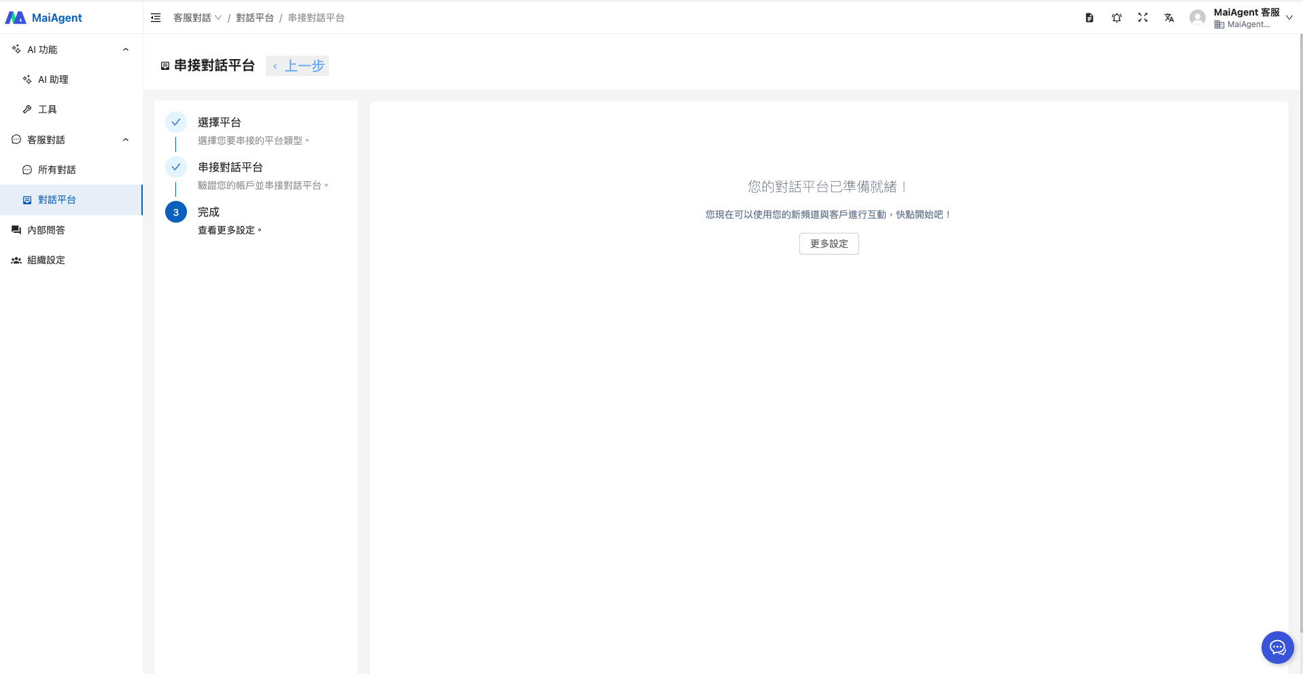Click the MaiAgent logo
The width and height of the screenshot is (1303, 674).
click(44, 18)
